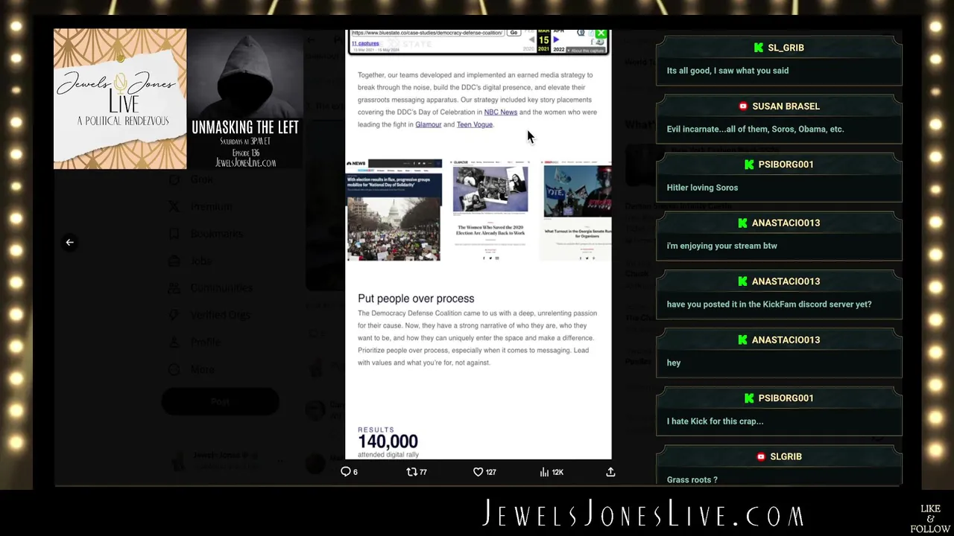Click the 'Its all good, I saw what you said' message
Viewport: 954px width, 536px height.
[727, 71]
